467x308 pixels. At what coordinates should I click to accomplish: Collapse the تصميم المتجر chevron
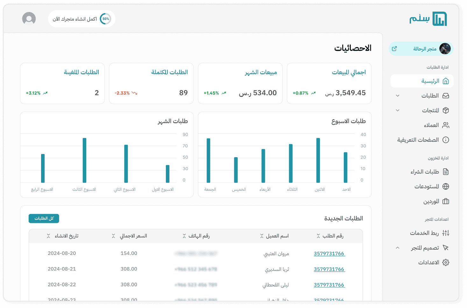398,248
